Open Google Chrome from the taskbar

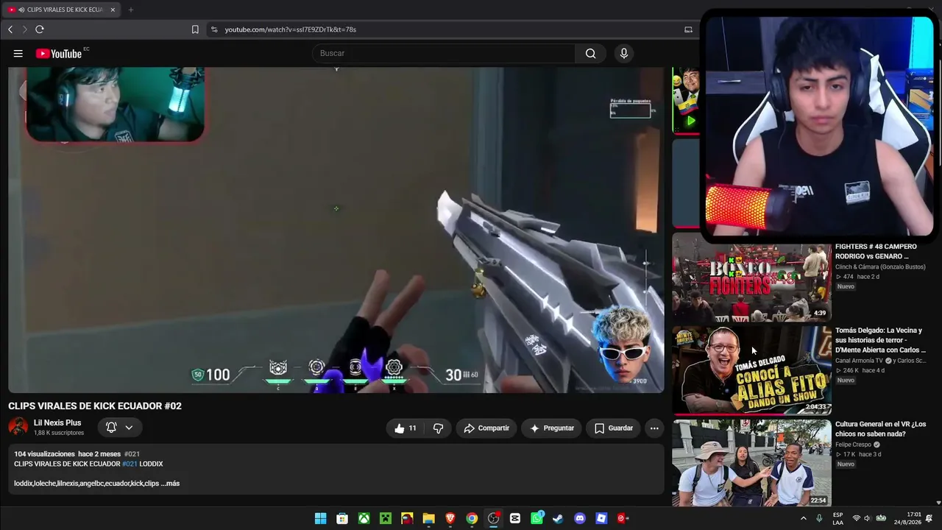coord(472,518)
